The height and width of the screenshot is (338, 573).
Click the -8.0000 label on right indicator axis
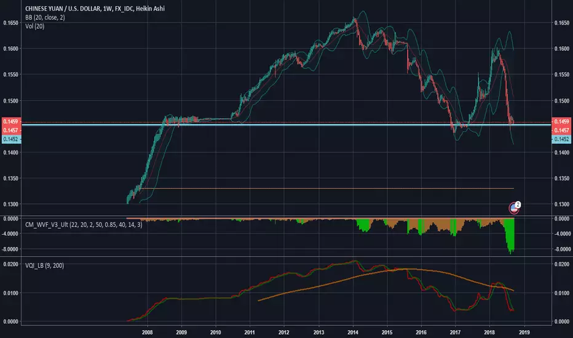[x=563, y=250]
